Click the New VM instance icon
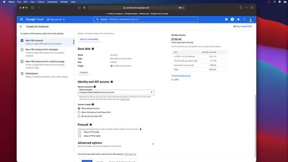 pyautogui.click(x=22, y=40)
